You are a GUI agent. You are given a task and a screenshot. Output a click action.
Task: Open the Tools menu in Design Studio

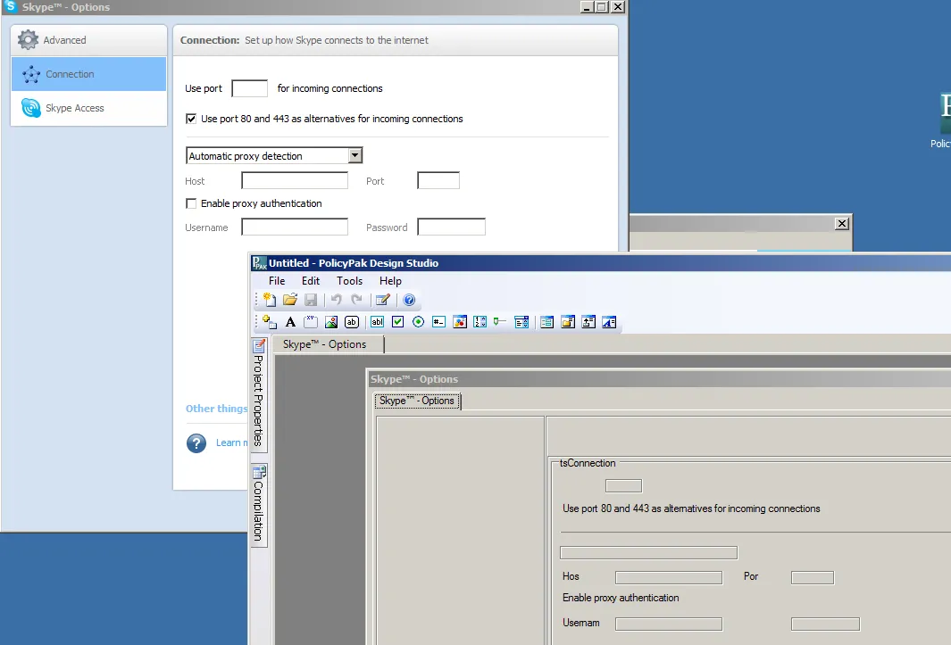click(349, 281)
